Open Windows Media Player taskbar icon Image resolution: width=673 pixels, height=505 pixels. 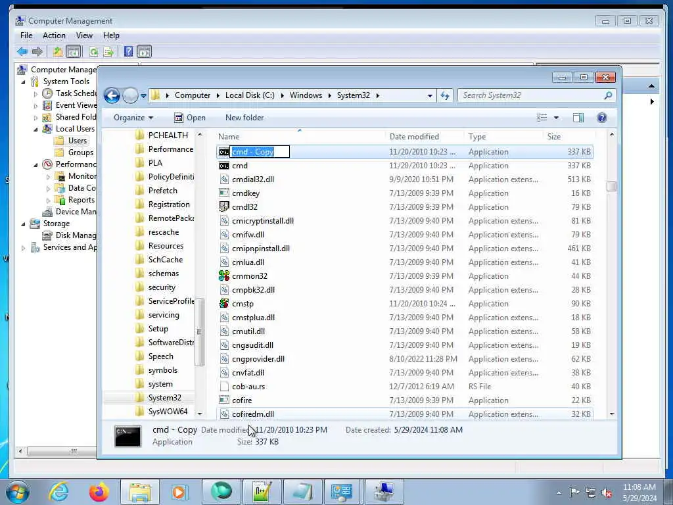[179, 492]
